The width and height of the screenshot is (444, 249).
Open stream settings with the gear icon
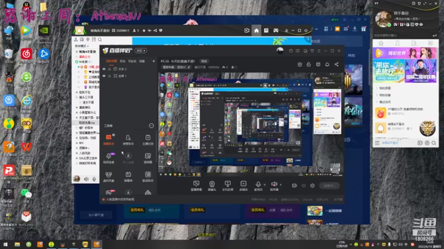pos(312,185)
